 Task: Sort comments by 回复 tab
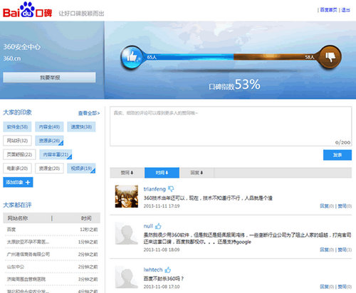coord(197,173)
